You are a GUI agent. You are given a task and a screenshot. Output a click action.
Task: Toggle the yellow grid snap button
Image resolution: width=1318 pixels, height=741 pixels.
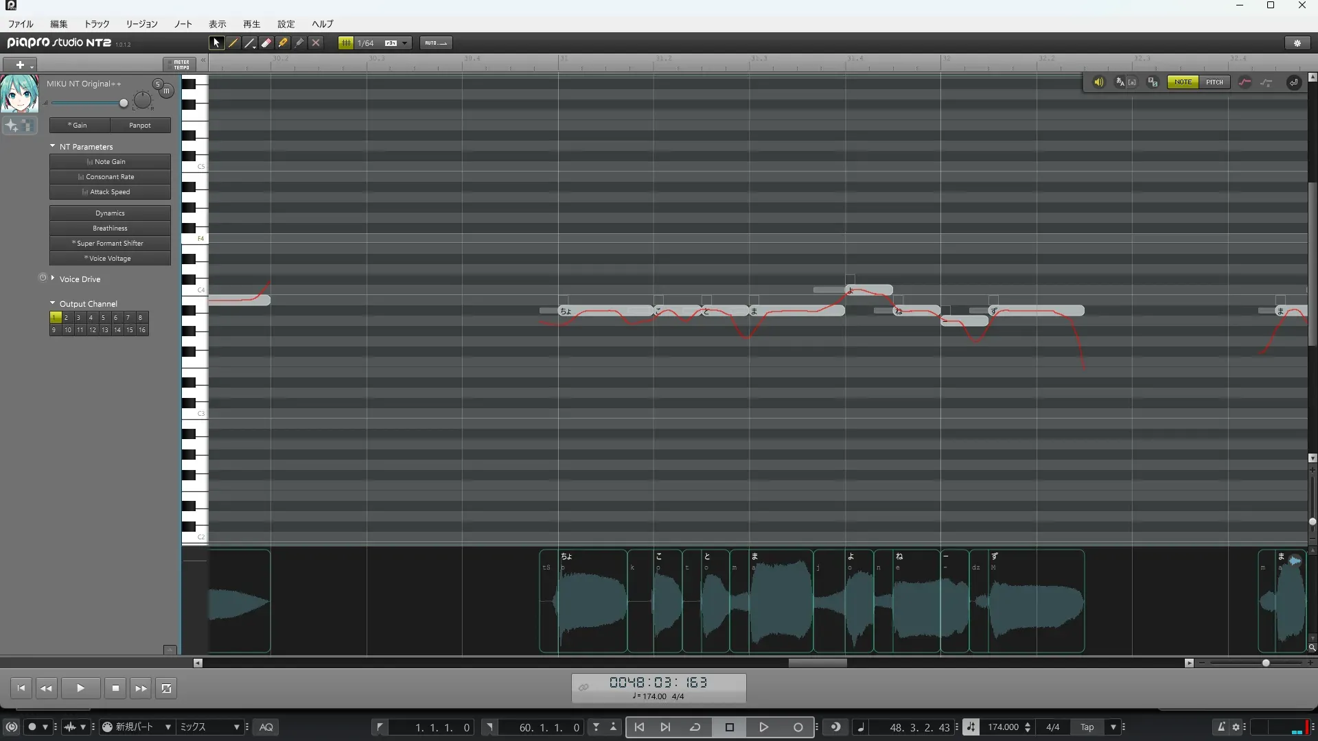(x=346, y=43)
